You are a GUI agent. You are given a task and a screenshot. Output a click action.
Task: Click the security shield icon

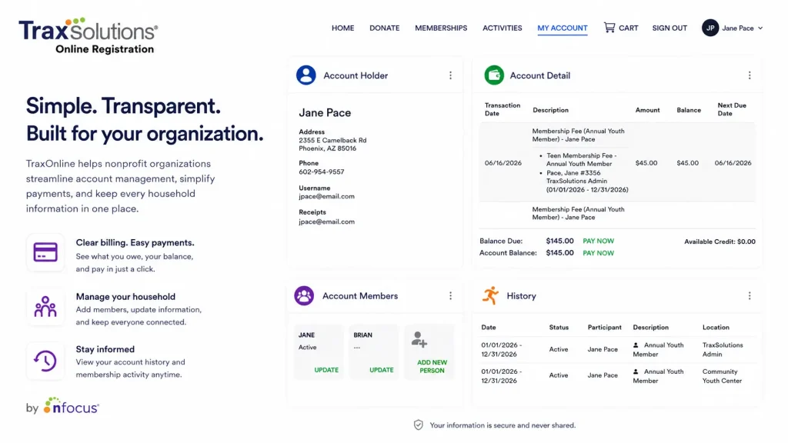click(x=418, y=425)
